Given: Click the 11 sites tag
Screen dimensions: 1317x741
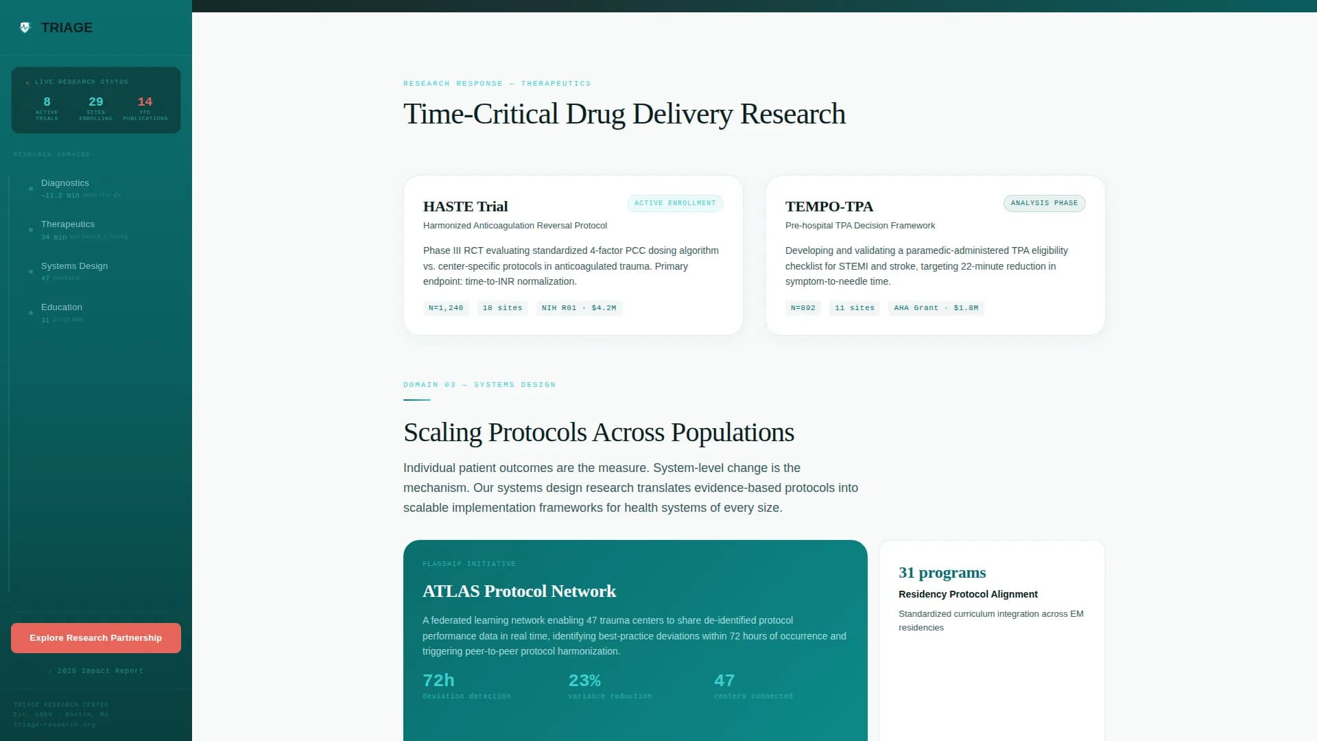Looking at the screenshot, I should click(x=855, y=308).
